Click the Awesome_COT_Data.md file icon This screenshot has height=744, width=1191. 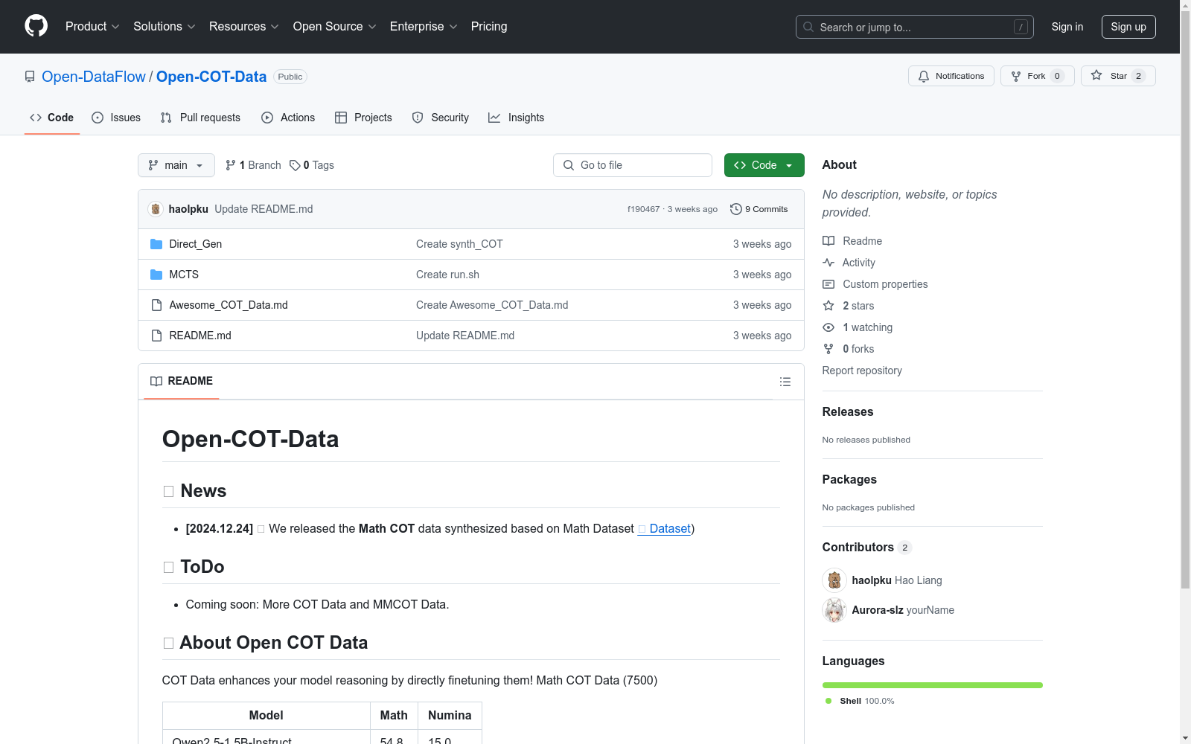(156, 305)
